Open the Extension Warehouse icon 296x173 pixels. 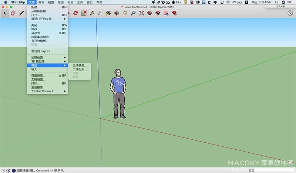tap(158, 13)
